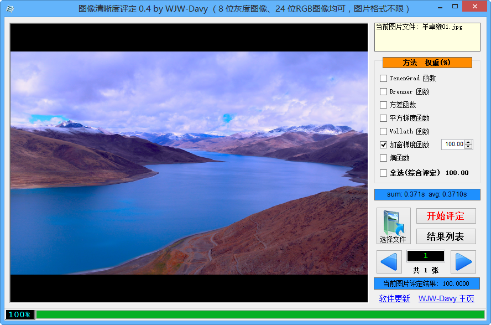Visit the WJW-Davy 主页 link
Viewport: 491px width, 325px height.
446,298
